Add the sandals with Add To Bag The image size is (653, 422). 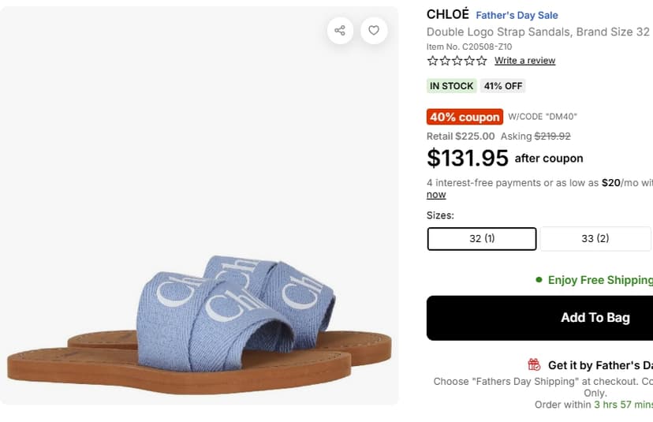(539, 318)
